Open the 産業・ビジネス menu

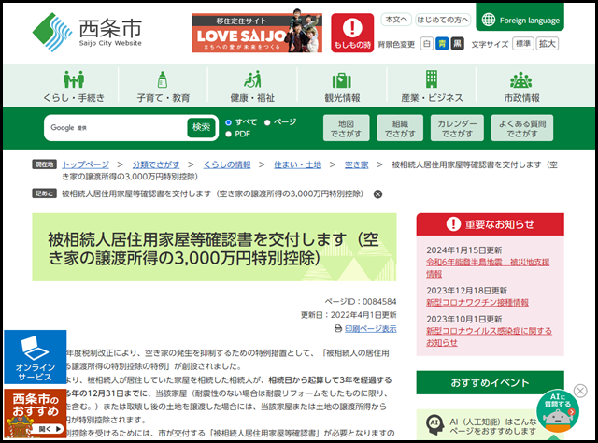[x=432, y=86]
